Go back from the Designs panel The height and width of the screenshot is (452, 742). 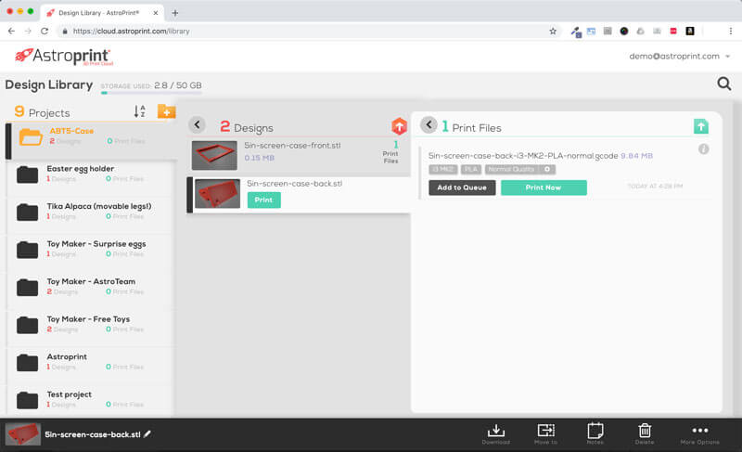tap(198, 125)
